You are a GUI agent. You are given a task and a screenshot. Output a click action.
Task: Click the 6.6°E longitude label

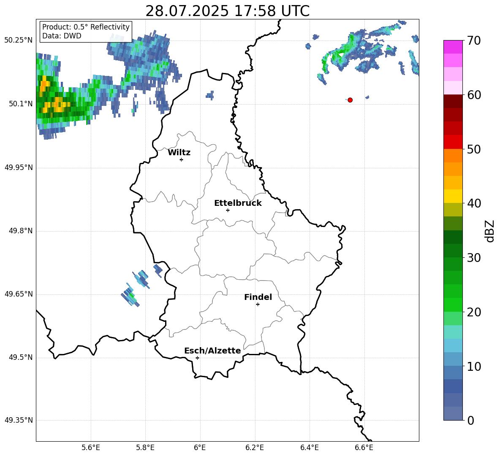(x=364, y=448)
